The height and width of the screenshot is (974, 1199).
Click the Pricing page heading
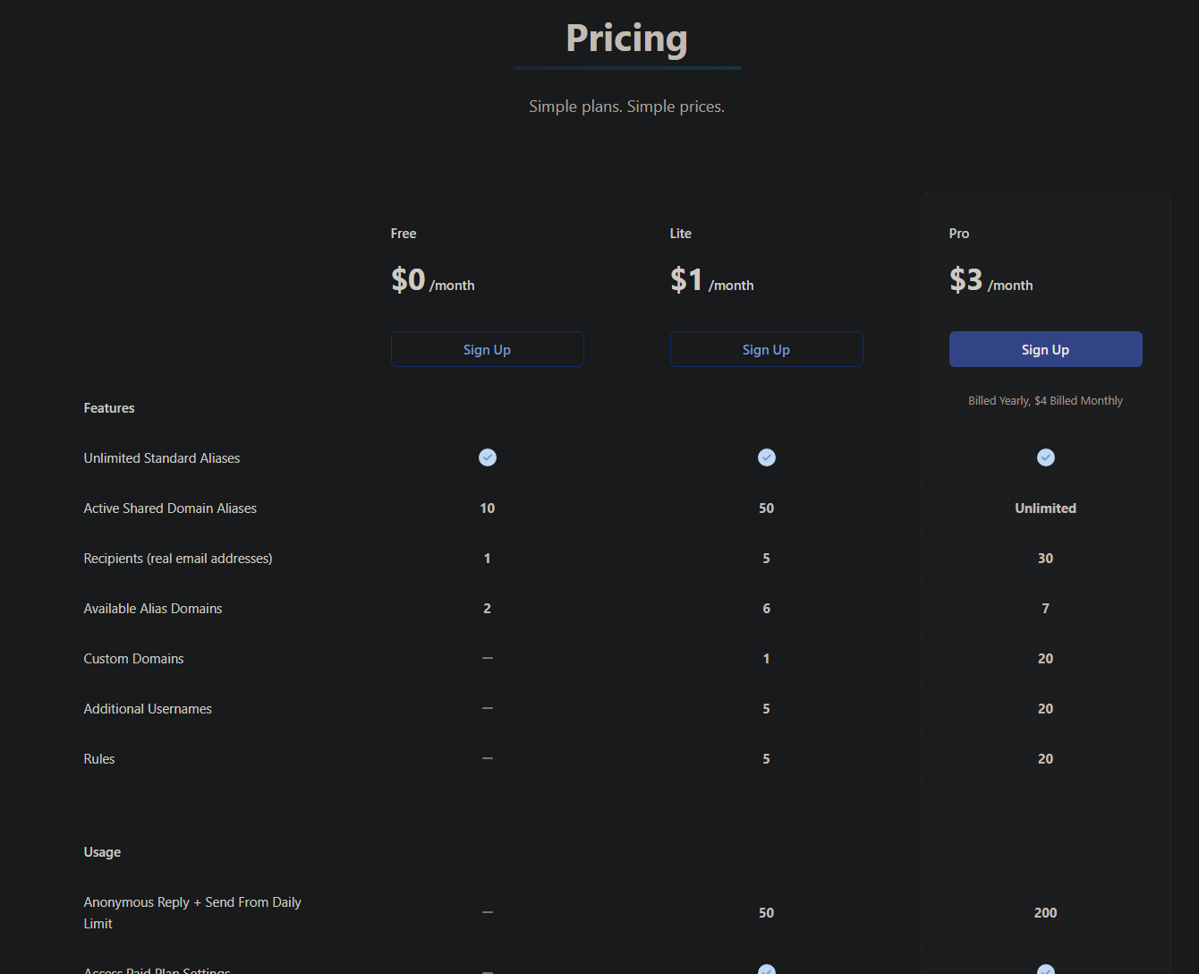click(626, 38)
